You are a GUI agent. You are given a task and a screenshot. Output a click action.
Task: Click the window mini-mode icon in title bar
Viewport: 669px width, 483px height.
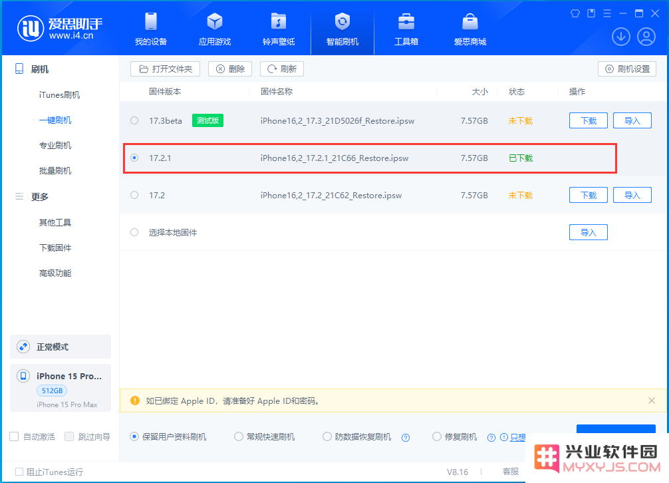point(591,13)
